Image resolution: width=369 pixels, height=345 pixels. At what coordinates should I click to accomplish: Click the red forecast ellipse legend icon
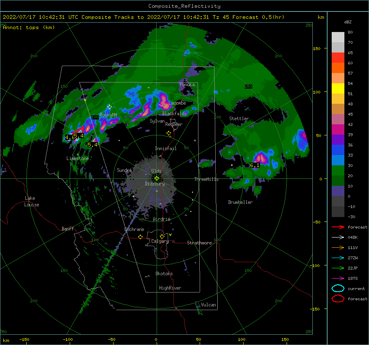(338, 299)
